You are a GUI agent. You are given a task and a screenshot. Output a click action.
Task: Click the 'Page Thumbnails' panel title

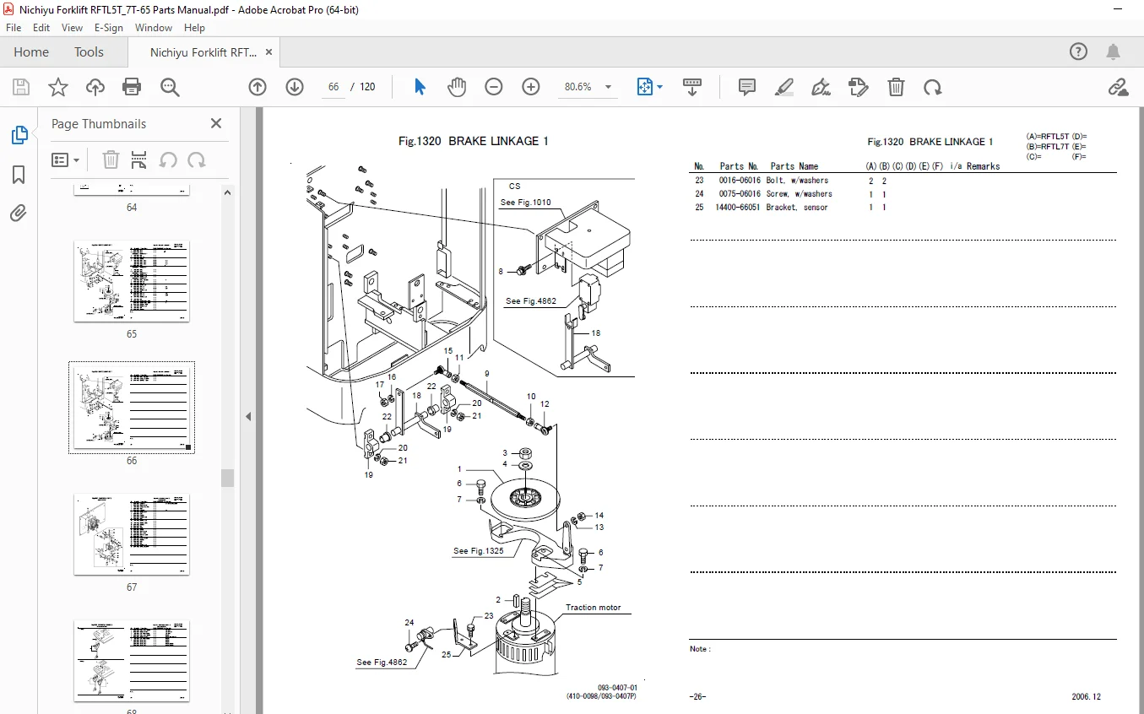(x=99, y=123)
